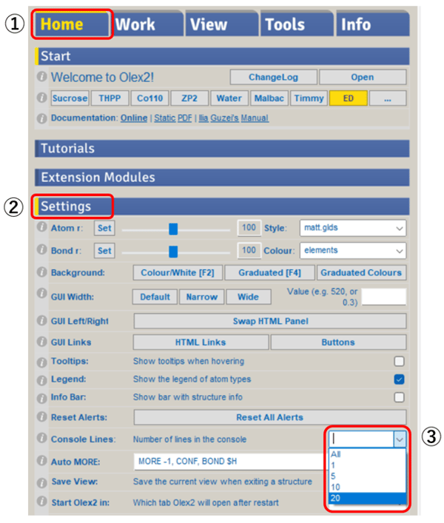The image size is (444, 523).
Task: Click the GUI Width value input field
Action: (x=384, y=297)
